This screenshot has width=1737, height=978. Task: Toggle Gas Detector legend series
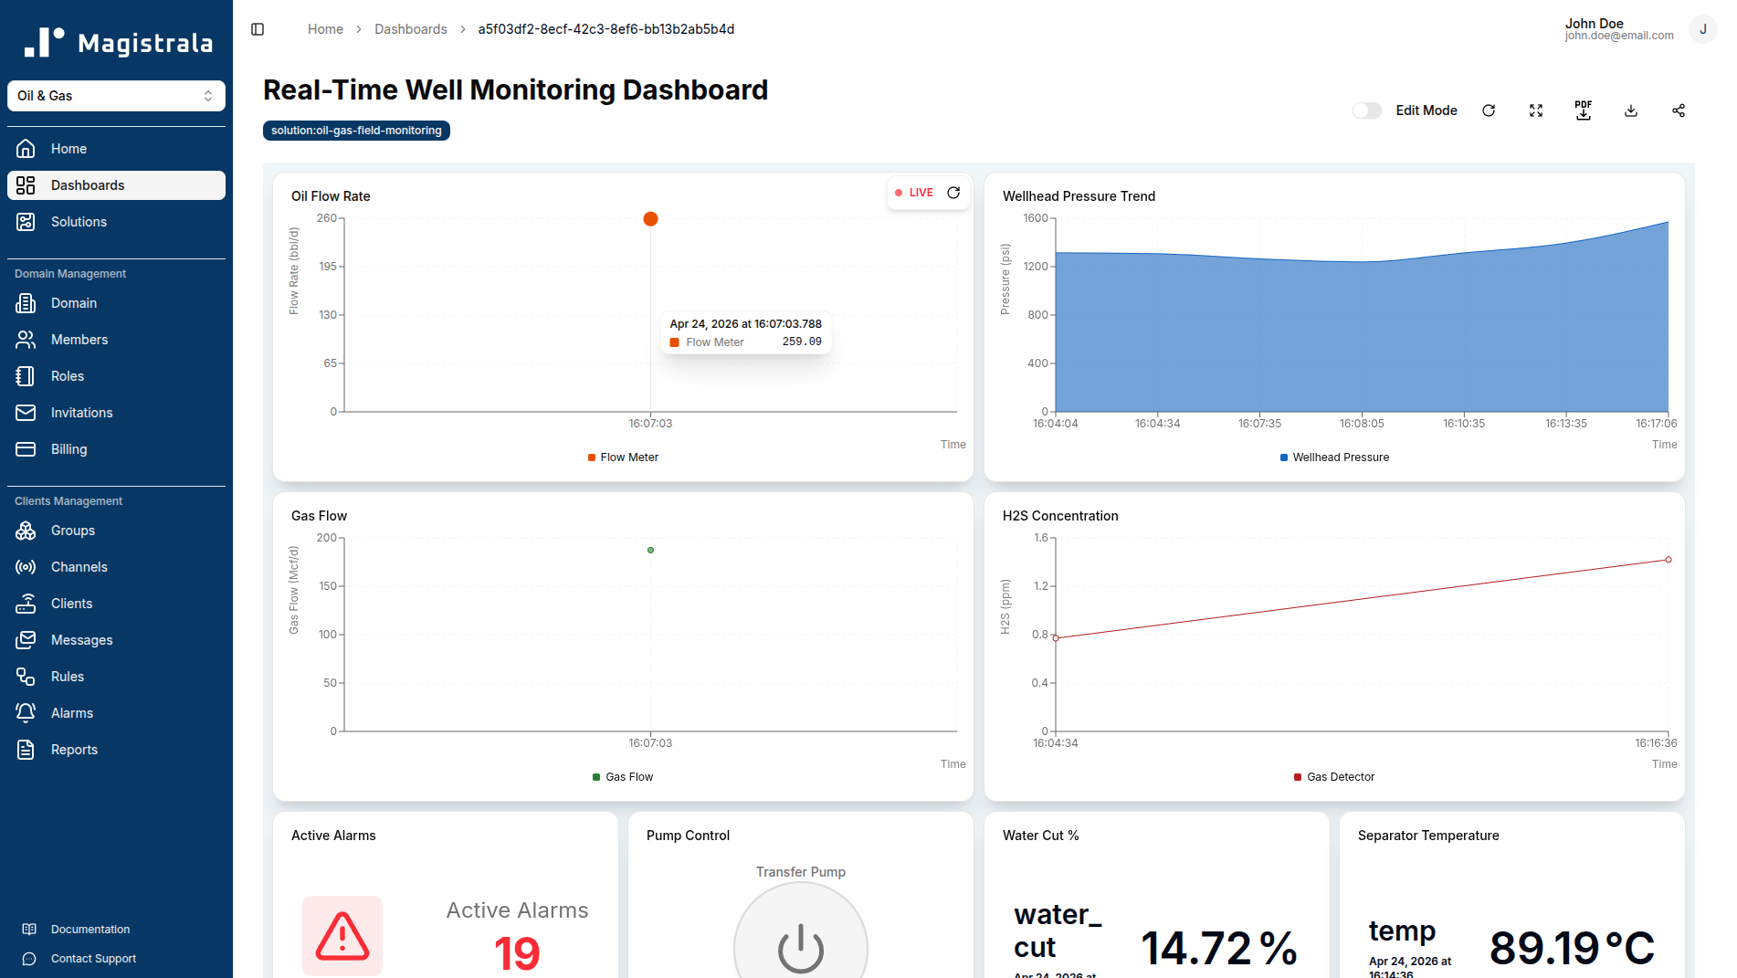1334,777
